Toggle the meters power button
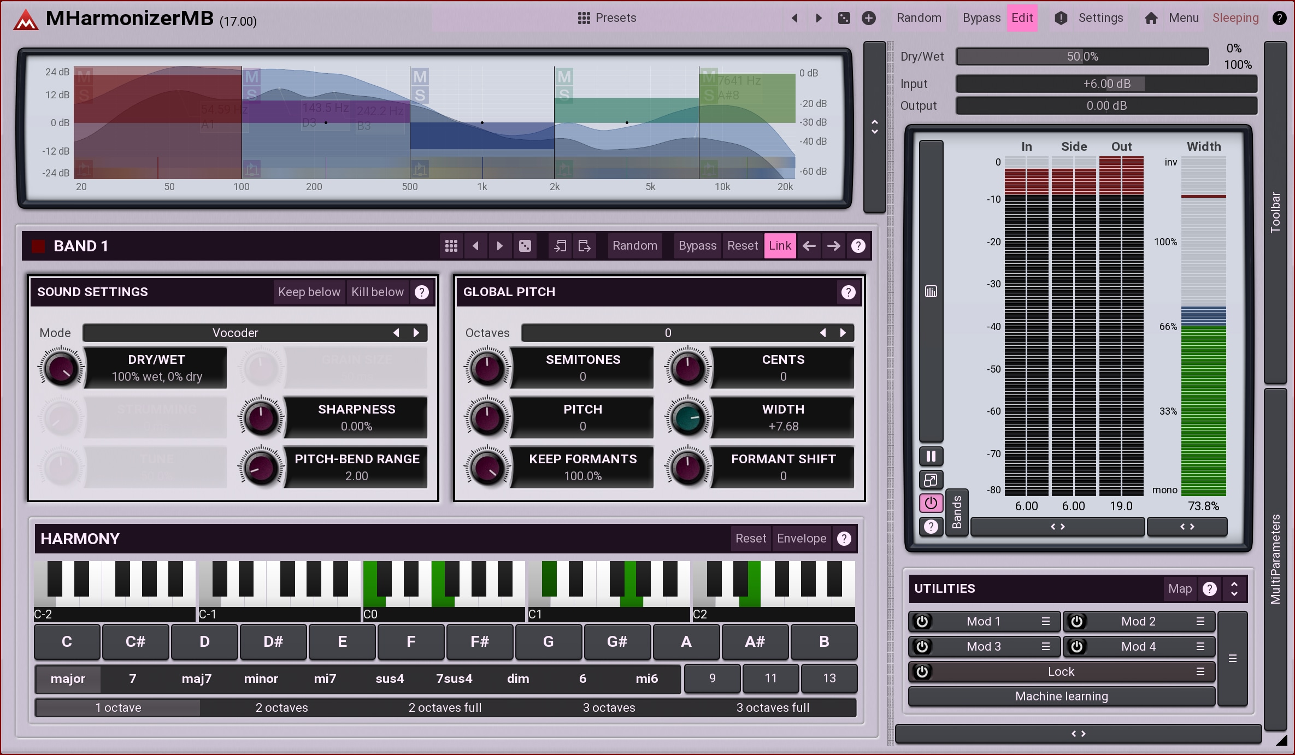The width and height of the screenshot is (1295, 755). (x=931, y=503)
